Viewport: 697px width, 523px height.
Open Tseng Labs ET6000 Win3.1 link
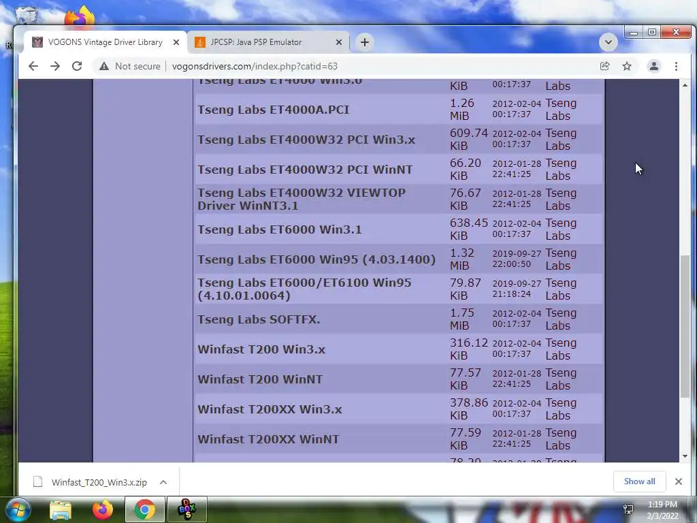[280, 229]
